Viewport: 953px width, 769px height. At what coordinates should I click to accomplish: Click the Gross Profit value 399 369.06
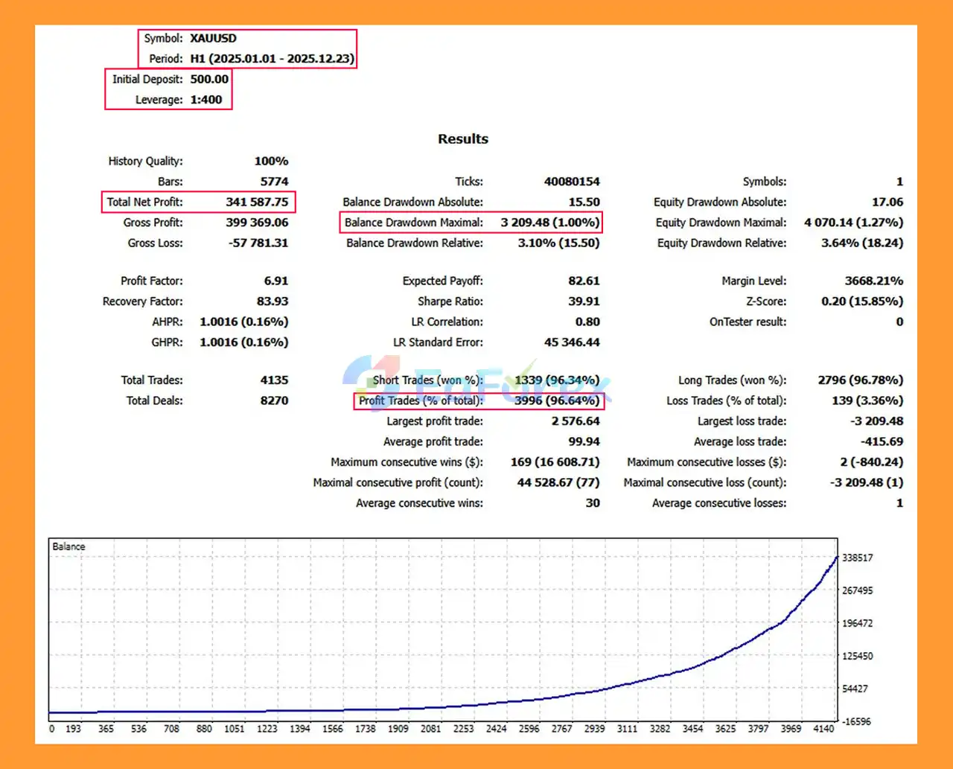257,223
